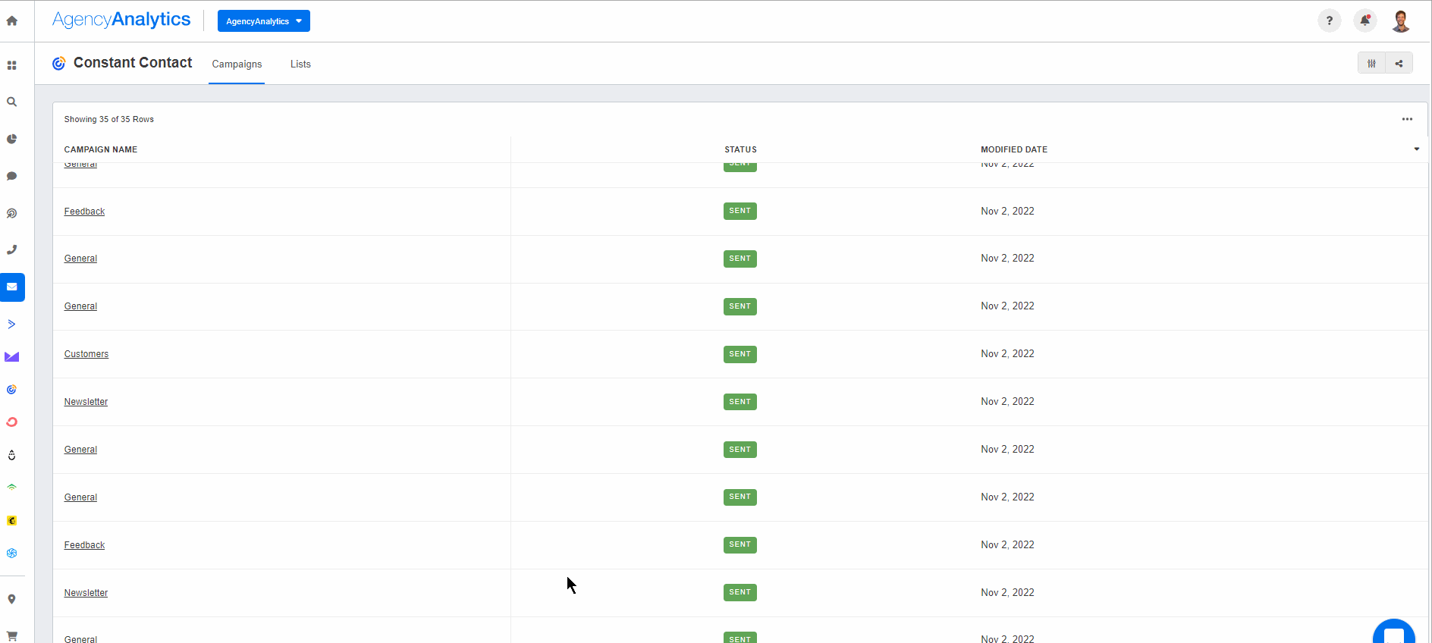Sort by the Campaign Name column header

click(101, 149)
